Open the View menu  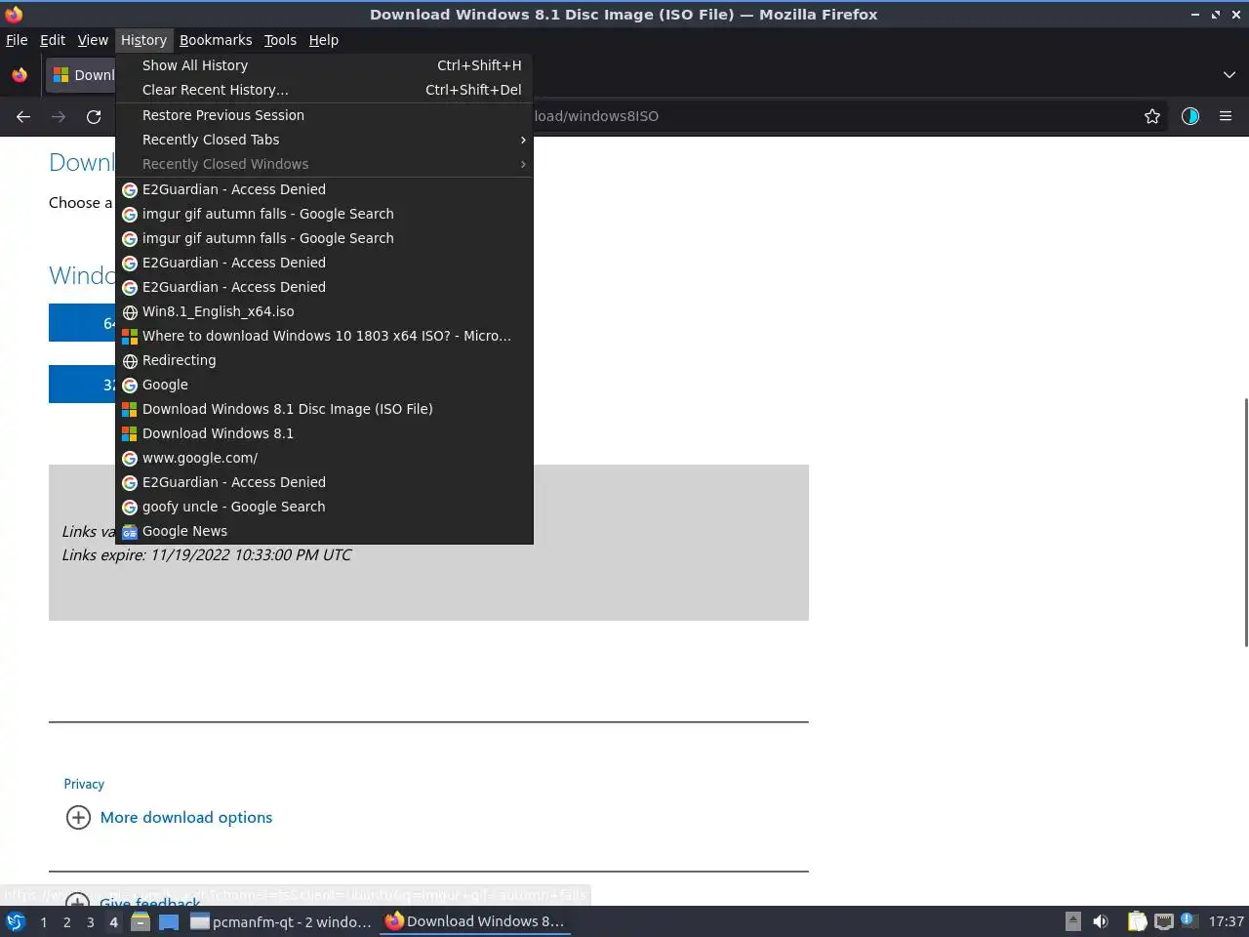tap(93, 40)
